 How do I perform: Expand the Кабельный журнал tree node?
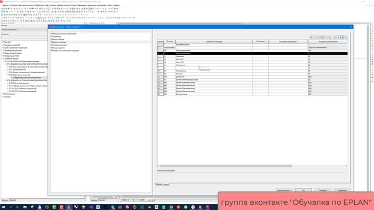(8, 83)
